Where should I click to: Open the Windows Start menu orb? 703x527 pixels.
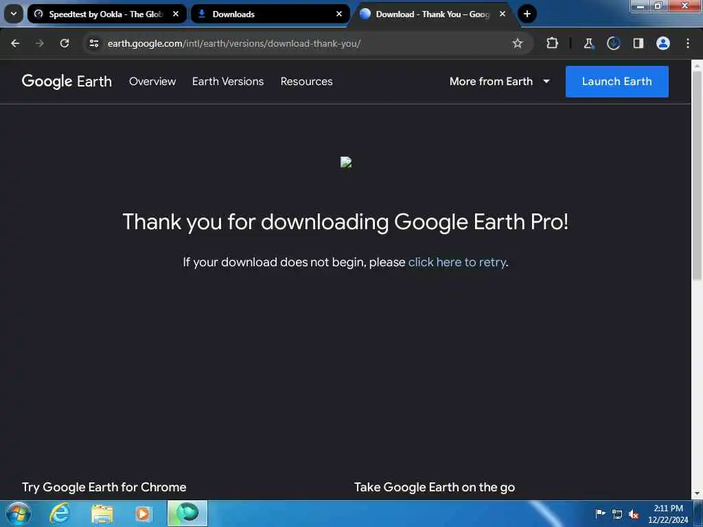tap(19, 513)
